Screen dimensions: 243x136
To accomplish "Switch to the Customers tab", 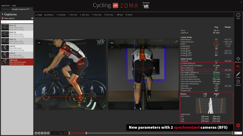I will 5,9.
